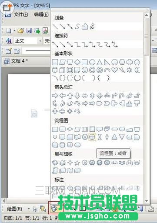Click the shapes panel scroll up arrow
The height and width of the screenshot is (223, 157).
click(x=147, y=15)
